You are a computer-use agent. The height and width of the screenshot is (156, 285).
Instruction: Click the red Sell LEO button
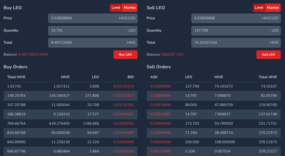pyautogui.click(x=268, y=55)
